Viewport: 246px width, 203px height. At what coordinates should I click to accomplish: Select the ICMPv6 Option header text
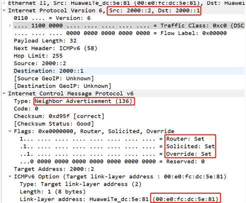120,176
